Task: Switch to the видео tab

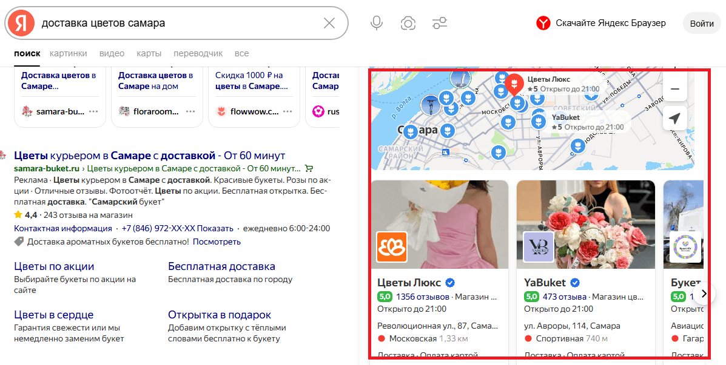Action: tap(112, 54)
